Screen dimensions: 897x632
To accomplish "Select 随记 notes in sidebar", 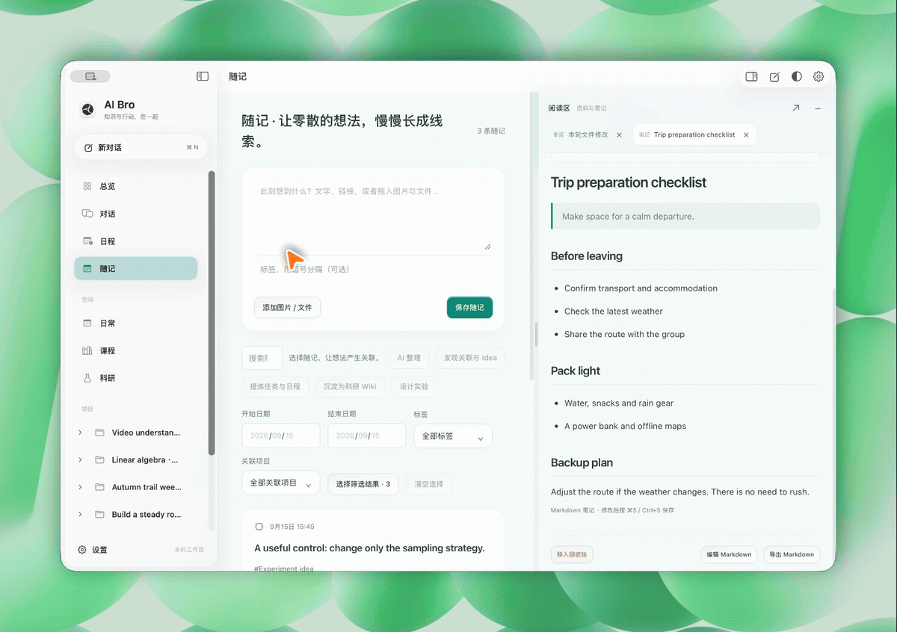I will pos(136,268).
